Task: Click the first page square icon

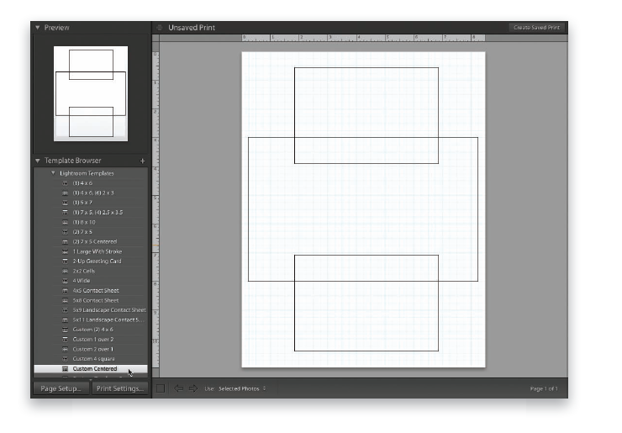Action: click(x=161, y=388)
